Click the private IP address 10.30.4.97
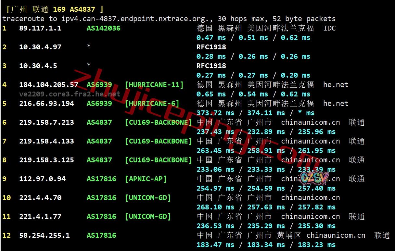 coord(40,47)
